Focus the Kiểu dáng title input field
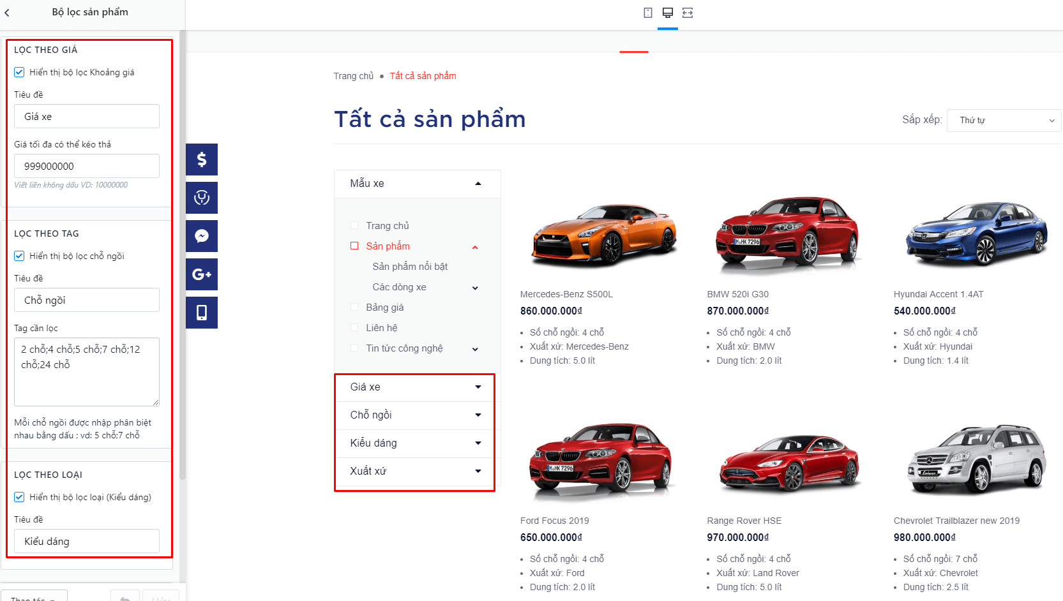The width and height of the screenshot is (1063, 601). point(87,541)
